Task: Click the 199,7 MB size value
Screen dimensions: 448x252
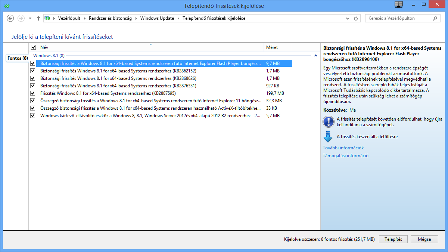Action: pos(275,93)
